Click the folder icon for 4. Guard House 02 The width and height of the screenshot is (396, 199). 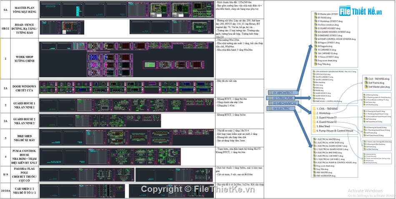coord(315,122)
